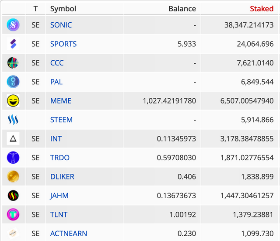The height and width of the screenshot is (241, 280).
Task: Sort by the Balance column header
Action: (x=182, y=9)
